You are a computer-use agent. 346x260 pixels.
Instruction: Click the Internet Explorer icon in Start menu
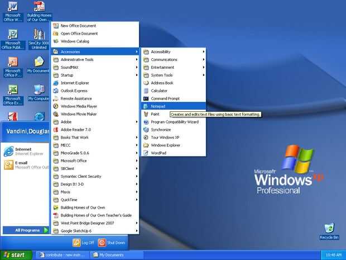click(x=8, y=152)
